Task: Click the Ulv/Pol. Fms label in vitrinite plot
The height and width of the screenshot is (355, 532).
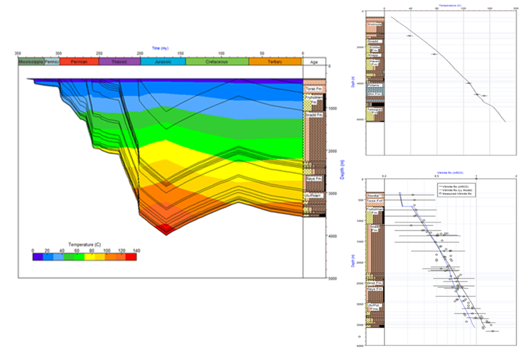Action: click(x=374, y=307)
